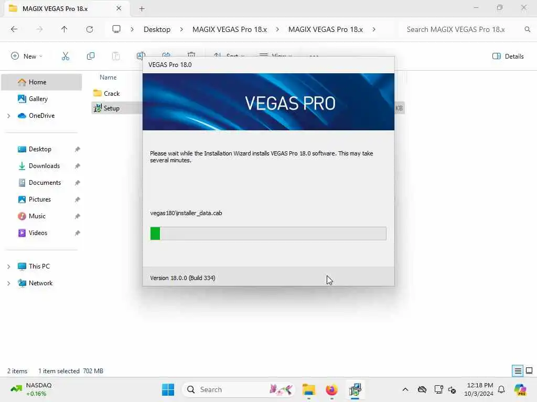Unpin Downloads using its pin icon
The image size is (537, 402).
click(78, 166)
